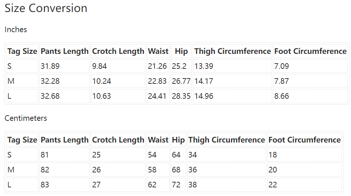
Task: Select the 13.39 thigh circumference cell
Action: click(x=204, y=66)
